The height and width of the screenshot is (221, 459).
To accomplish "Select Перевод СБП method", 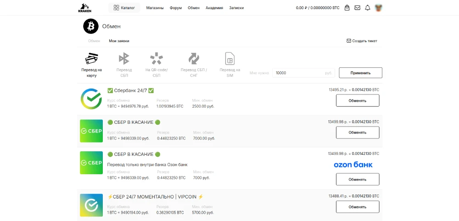I will tap(124, 65).
